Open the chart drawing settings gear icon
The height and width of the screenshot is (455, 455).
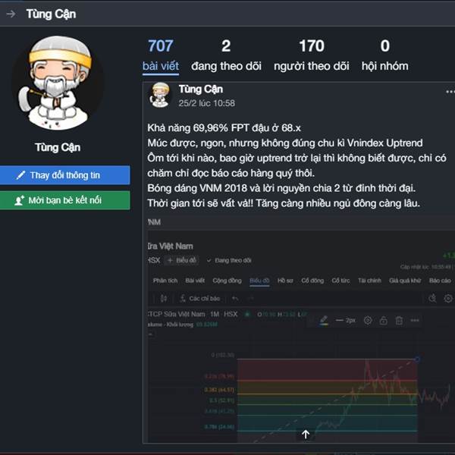(x=368, y=320)
